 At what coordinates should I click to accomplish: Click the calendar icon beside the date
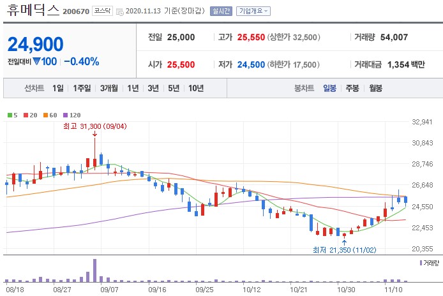click(x=120, y=12)
